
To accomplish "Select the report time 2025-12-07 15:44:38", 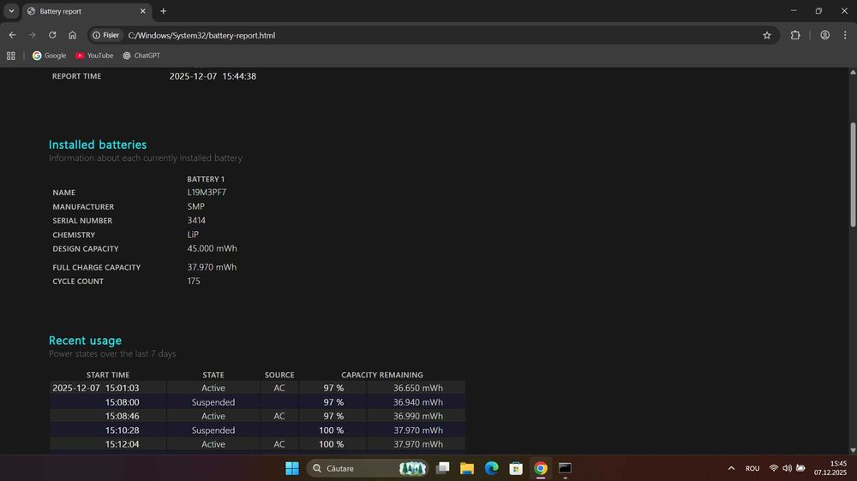I will [x=213, y=76].
